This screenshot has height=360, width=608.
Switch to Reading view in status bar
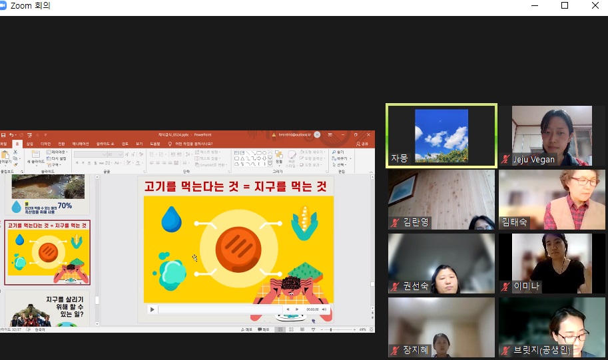pyautogui.click(x=302, y=329)
